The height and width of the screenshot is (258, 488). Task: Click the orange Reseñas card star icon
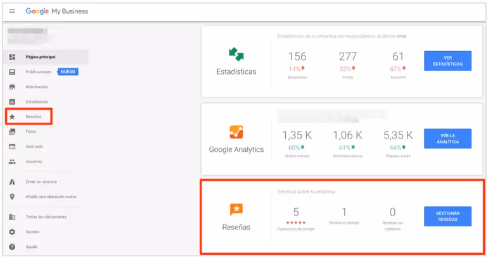[x=236, y=209]
